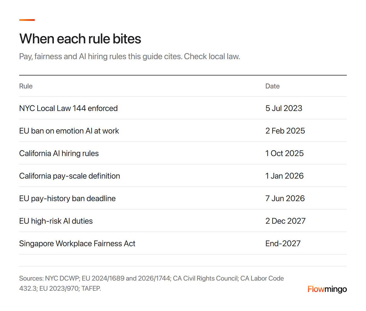Select Singapore Workplace Fairness Act row
Viewport: 366px width, 311px height.
tap(183, 243)
